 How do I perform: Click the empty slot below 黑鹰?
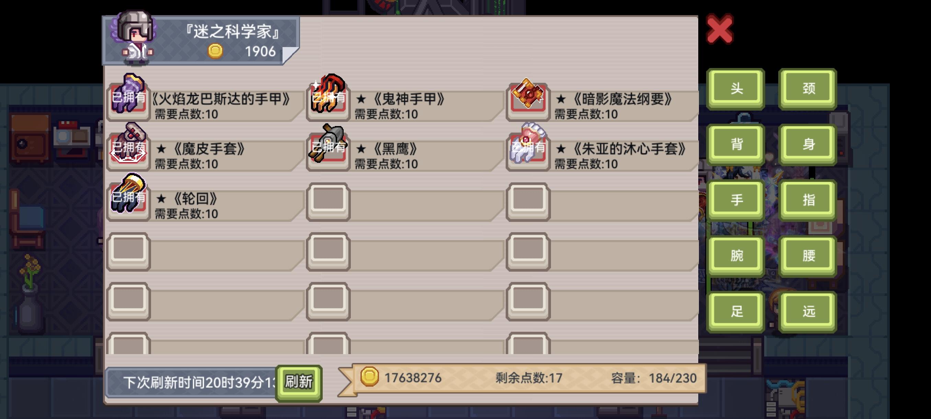point(328,201)
